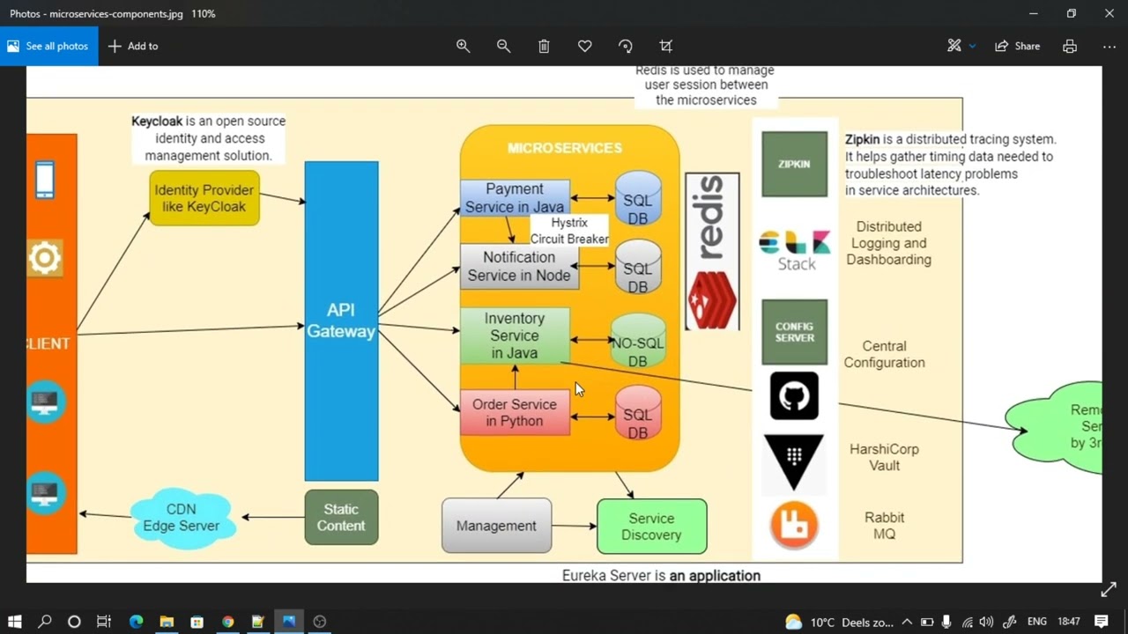Open the Action Center notifications icon

[1102, 622]
